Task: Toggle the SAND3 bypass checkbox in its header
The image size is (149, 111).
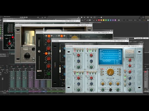Action: click(142, 46)
